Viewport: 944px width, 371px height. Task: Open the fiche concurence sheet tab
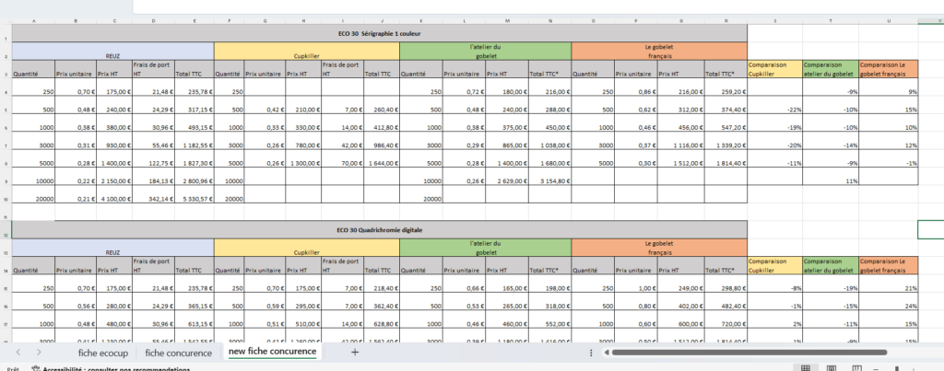pos(178,353)
